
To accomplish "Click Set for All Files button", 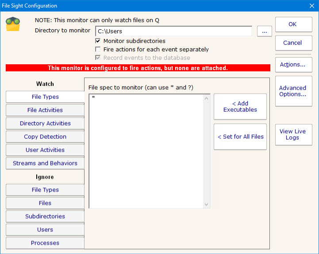I will coord(240,137).
